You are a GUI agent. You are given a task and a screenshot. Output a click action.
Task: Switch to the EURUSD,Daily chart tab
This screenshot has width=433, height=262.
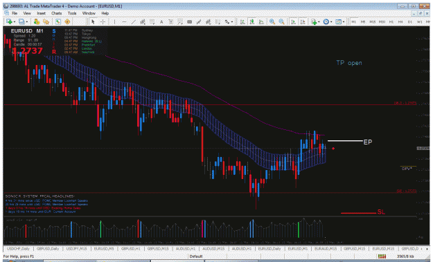(269, 249)
